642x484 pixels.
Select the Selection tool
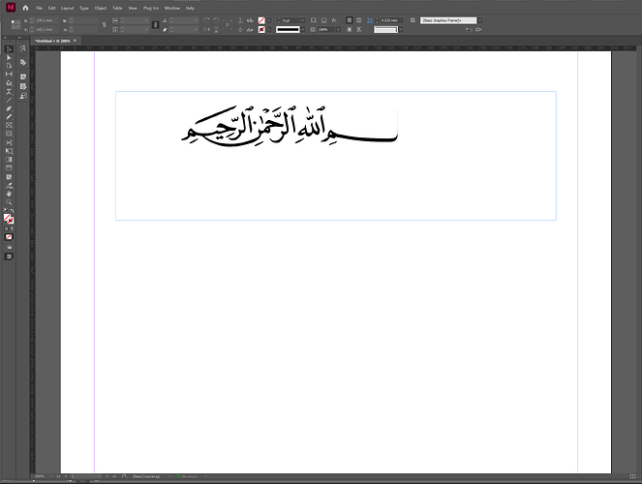point(9,49)
